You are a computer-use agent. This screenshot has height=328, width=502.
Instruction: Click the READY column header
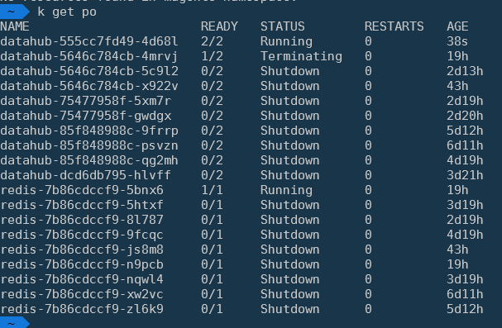[219, 26]
